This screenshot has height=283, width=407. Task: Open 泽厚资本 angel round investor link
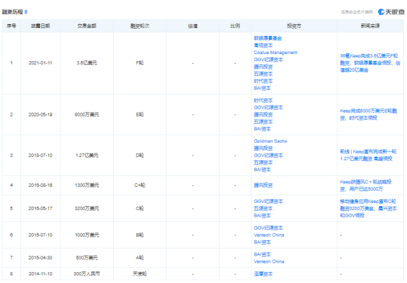(264, 274)
